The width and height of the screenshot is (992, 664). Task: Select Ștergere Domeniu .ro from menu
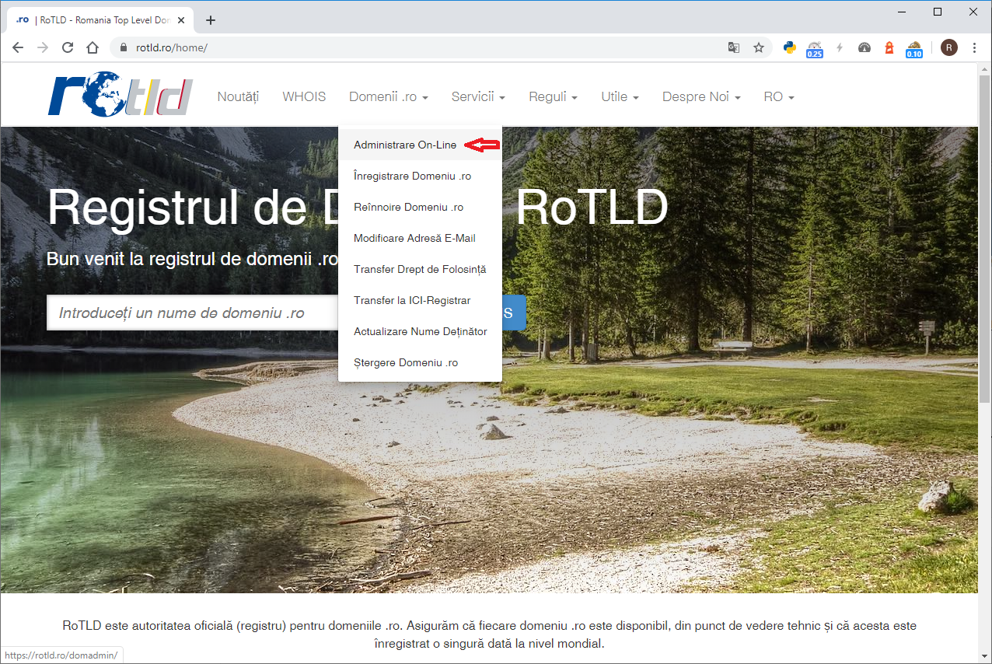pos(406,363)
